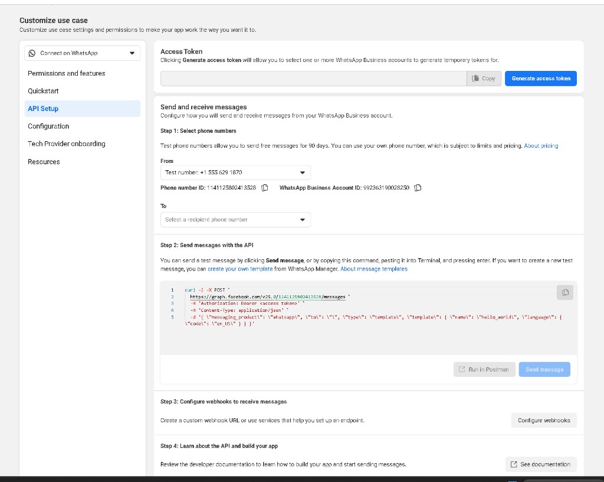Select API Setup in the sidebar
Screen dimensions: 604x482
pos(83,109)
